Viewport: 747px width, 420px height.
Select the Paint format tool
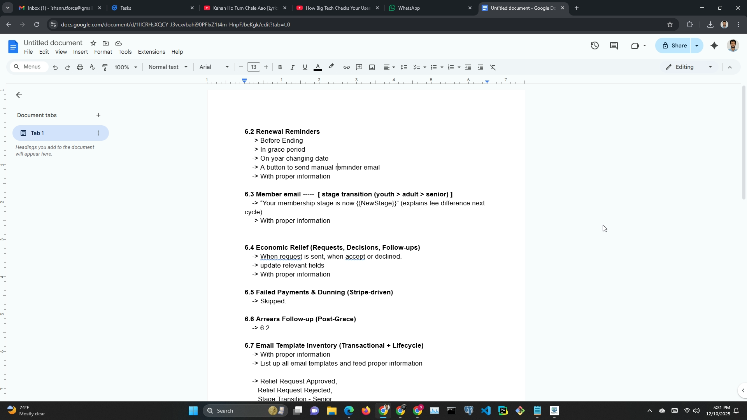(105, 67)
